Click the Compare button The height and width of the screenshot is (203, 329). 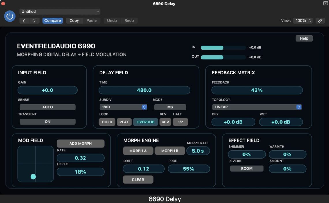53,20
